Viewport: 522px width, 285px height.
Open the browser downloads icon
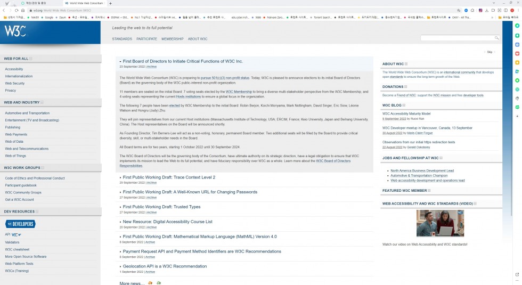click(487, 10)
